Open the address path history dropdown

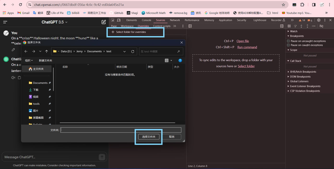coord(124,51)
